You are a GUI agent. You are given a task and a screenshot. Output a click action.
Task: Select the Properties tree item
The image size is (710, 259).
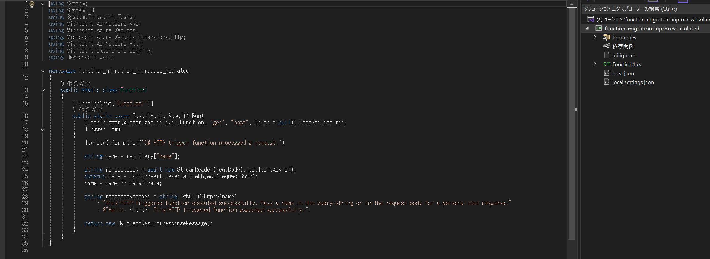click(624, 38)
